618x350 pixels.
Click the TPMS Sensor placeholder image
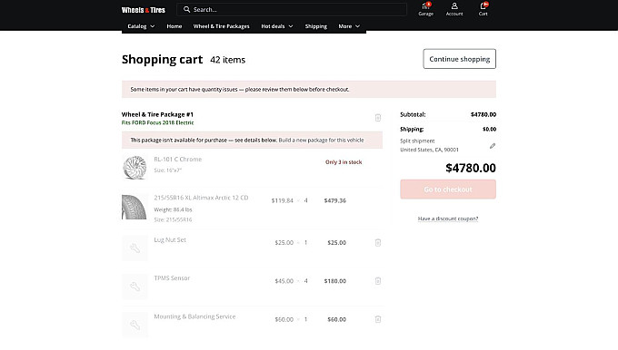(135, 287)
